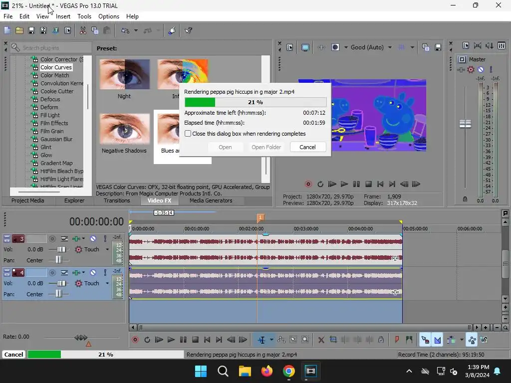Select the Gaussian Blur plug-in
This screenshot has height=383, width=511.
pyautogui.click(x=56, y=139)
